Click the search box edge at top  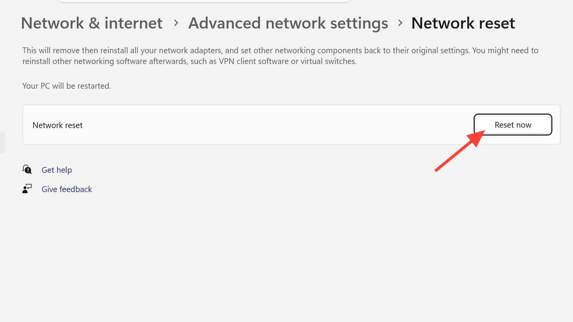pyautogui.click(x=204, y=2)
